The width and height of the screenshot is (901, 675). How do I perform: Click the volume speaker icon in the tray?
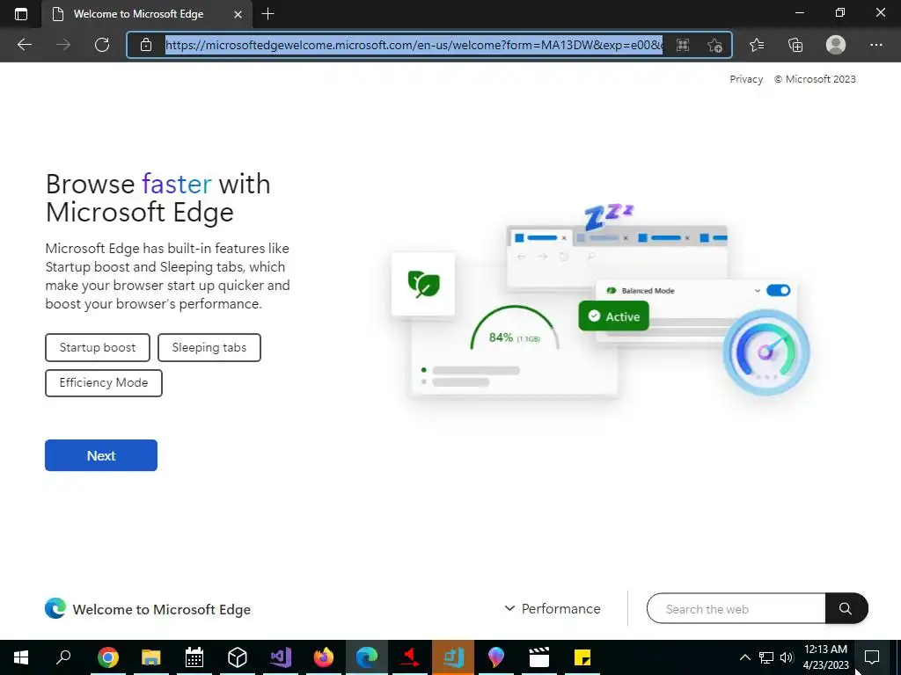click(x=787, y=657)
